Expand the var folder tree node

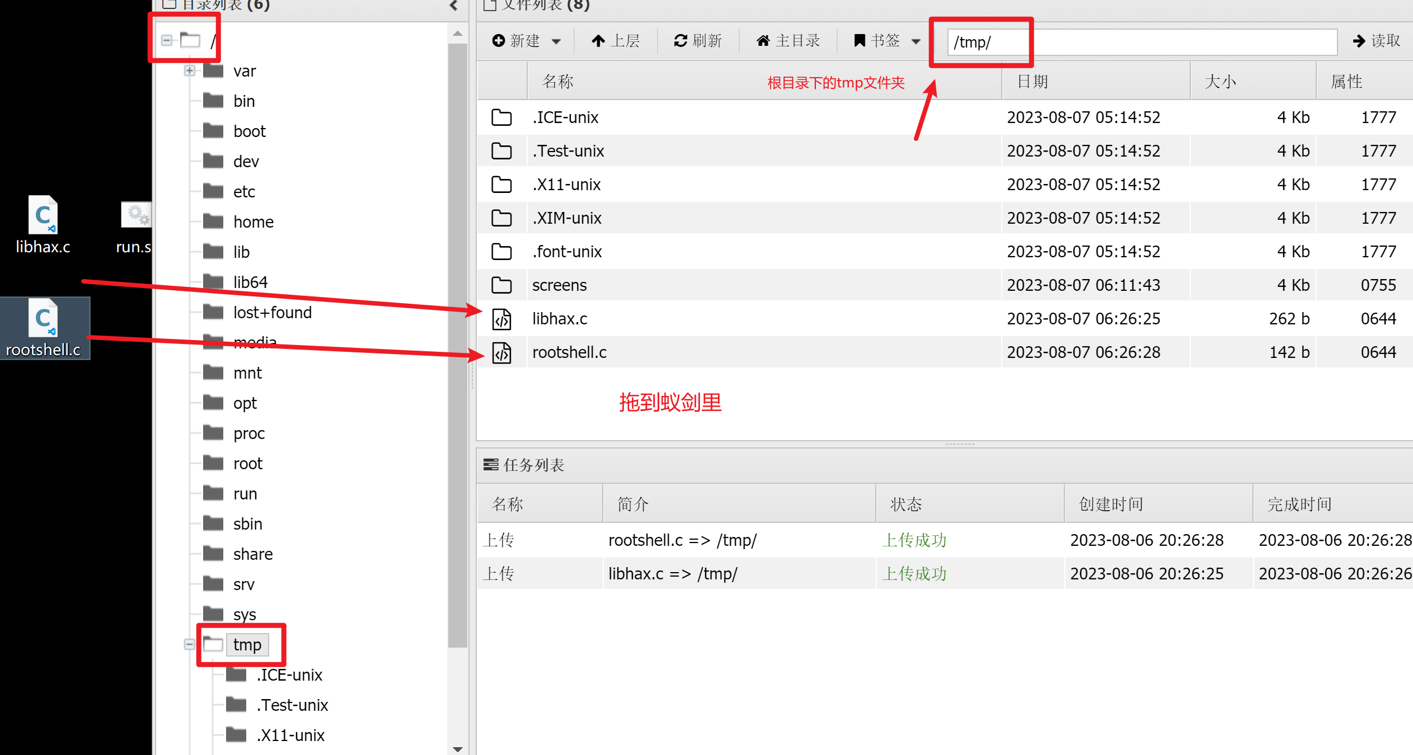(x=190, y=70)
